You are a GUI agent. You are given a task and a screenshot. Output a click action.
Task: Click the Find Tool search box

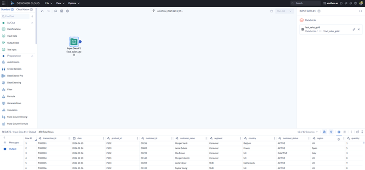tap(15, 16)
